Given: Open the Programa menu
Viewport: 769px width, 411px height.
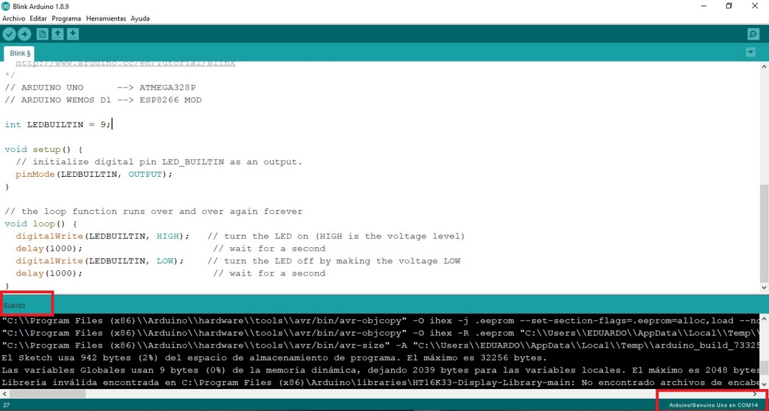Looking at the screenshot, I should tap(66, 18).
